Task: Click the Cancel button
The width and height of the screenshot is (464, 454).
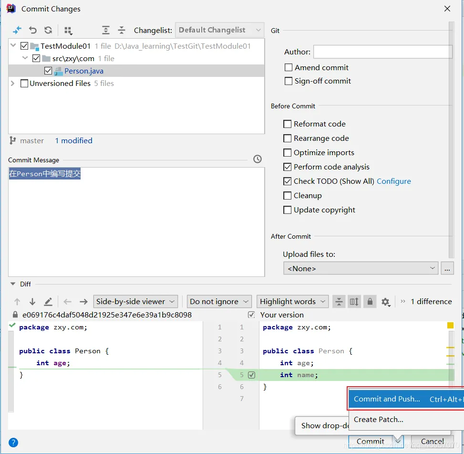Action: point(432,442)
